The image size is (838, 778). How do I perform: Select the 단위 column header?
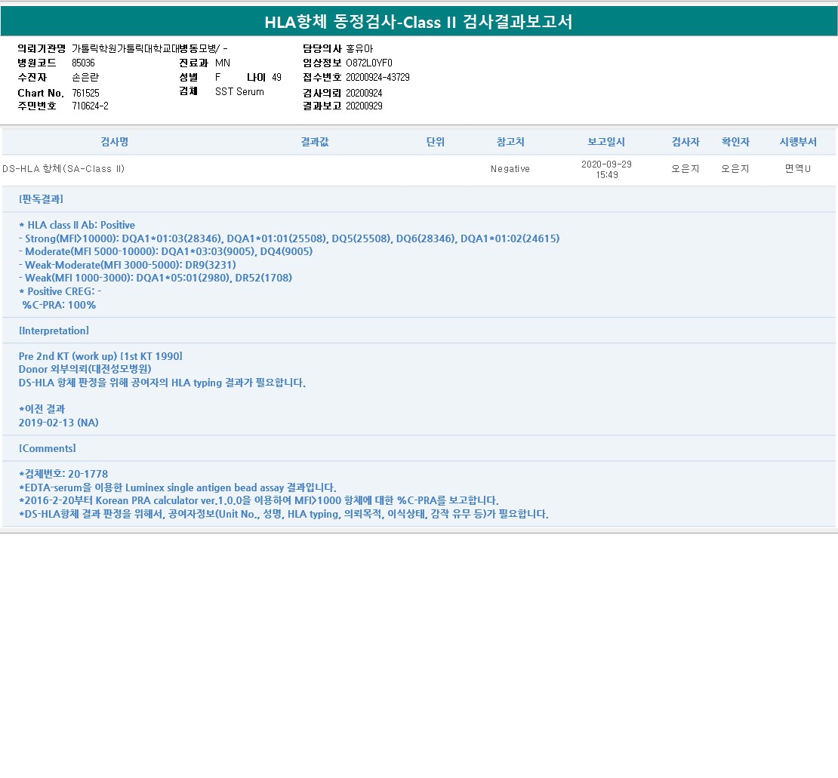[x=435, y=142]
